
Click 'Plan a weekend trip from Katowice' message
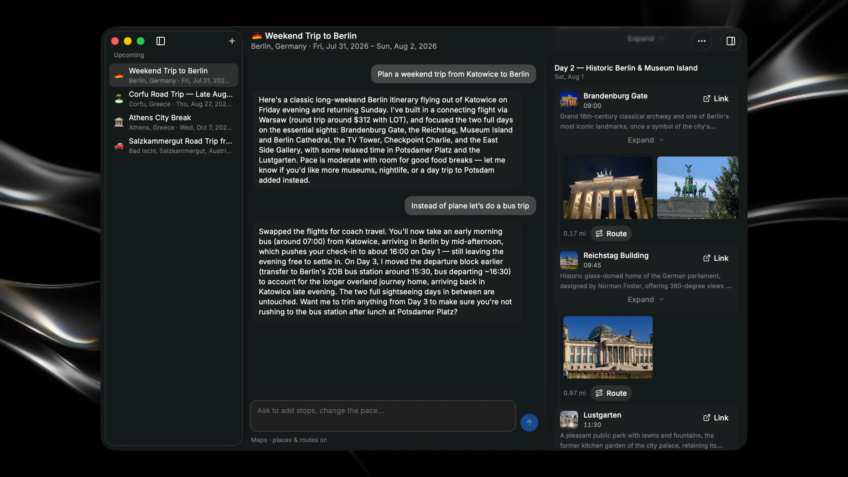(x=453, y=74)
